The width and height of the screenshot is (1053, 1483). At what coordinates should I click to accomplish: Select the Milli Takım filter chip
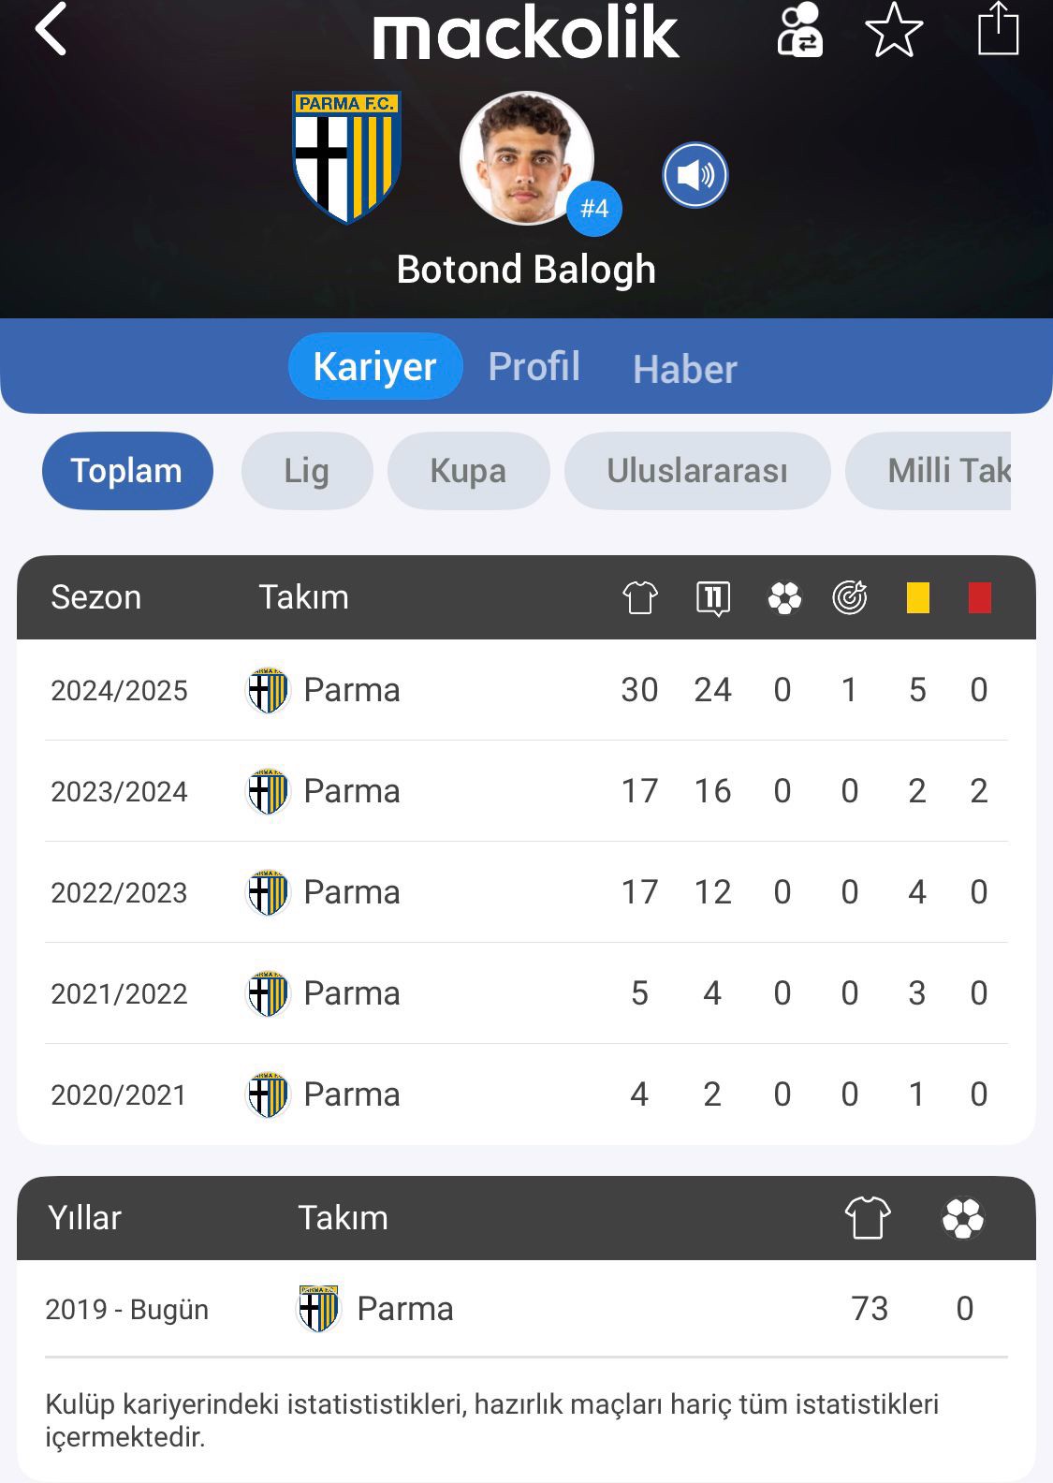click(929, 471)
